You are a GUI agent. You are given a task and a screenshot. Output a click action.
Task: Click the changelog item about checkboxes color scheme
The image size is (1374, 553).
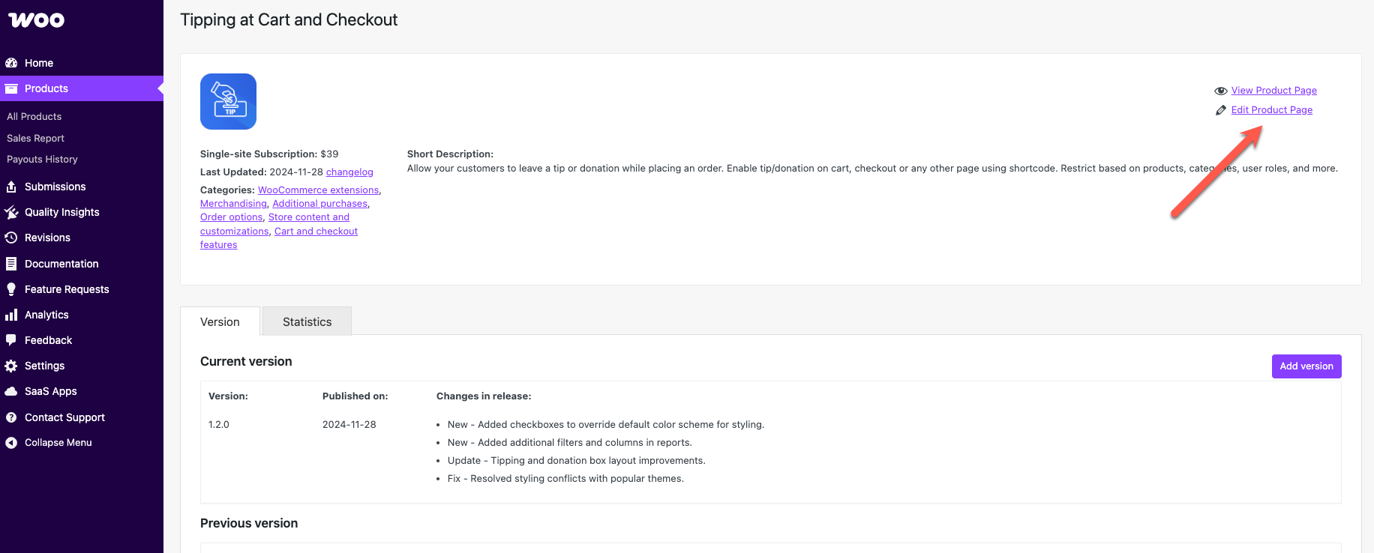[606, 425]
